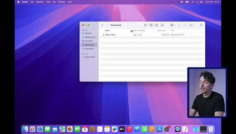Open the more actions ellipsis dropdown
Viewport: 236px width, 134px height.
(191, 25)
